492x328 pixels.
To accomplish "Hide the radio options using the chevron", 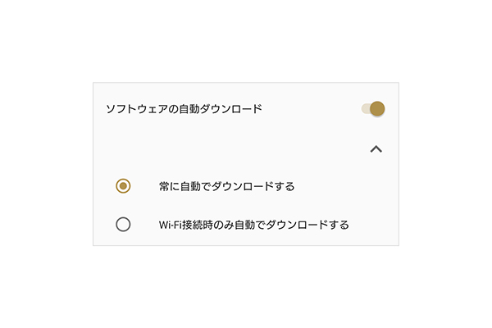I will (376, 149).
